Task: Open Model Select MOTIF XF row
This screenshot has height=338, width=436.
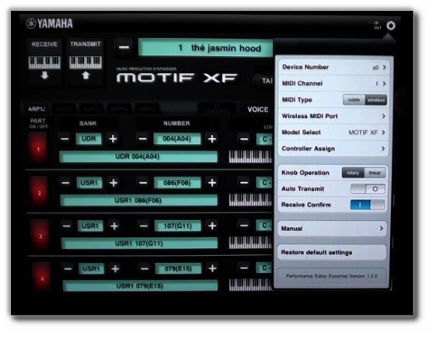Action: [x=333, y=133]
